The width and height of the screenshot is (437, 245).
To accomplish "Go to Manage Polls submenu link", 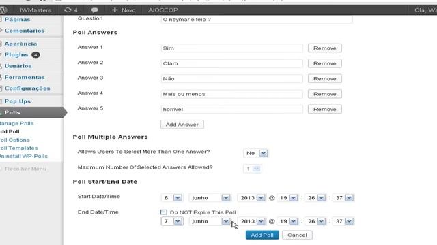I will (16, 123).
